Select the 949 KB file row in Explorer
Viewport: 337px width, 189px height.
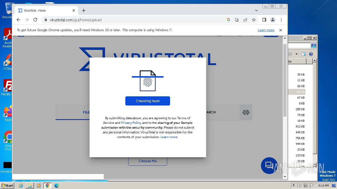click(x=297, y=144)
